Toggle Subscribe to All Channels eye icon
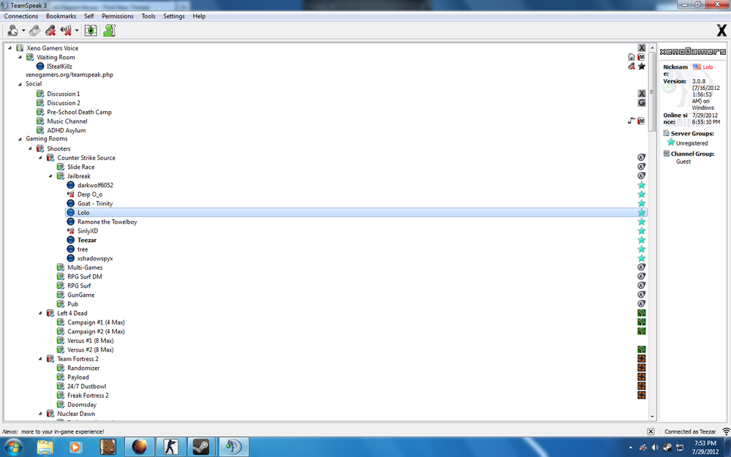 pyautogui.click(x=91, y=31)
